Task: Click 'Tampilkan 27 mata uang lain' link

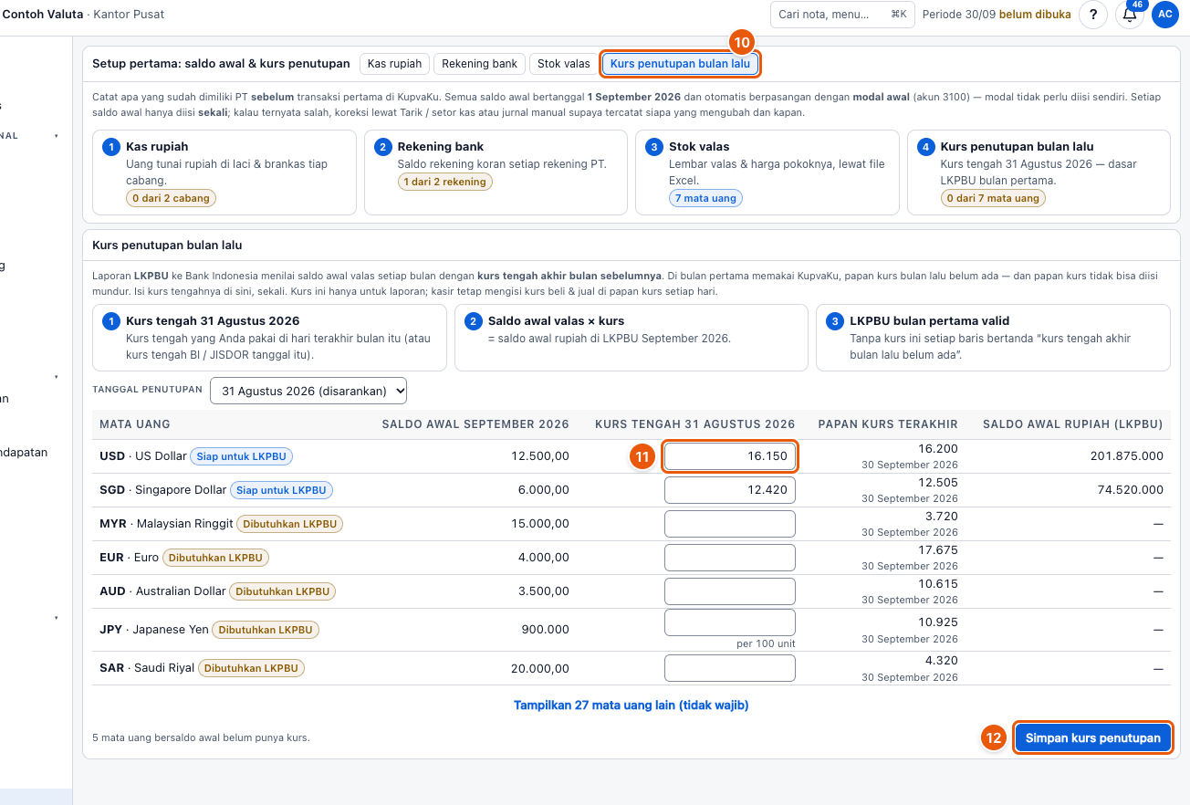Action: [x=632, y=706]
